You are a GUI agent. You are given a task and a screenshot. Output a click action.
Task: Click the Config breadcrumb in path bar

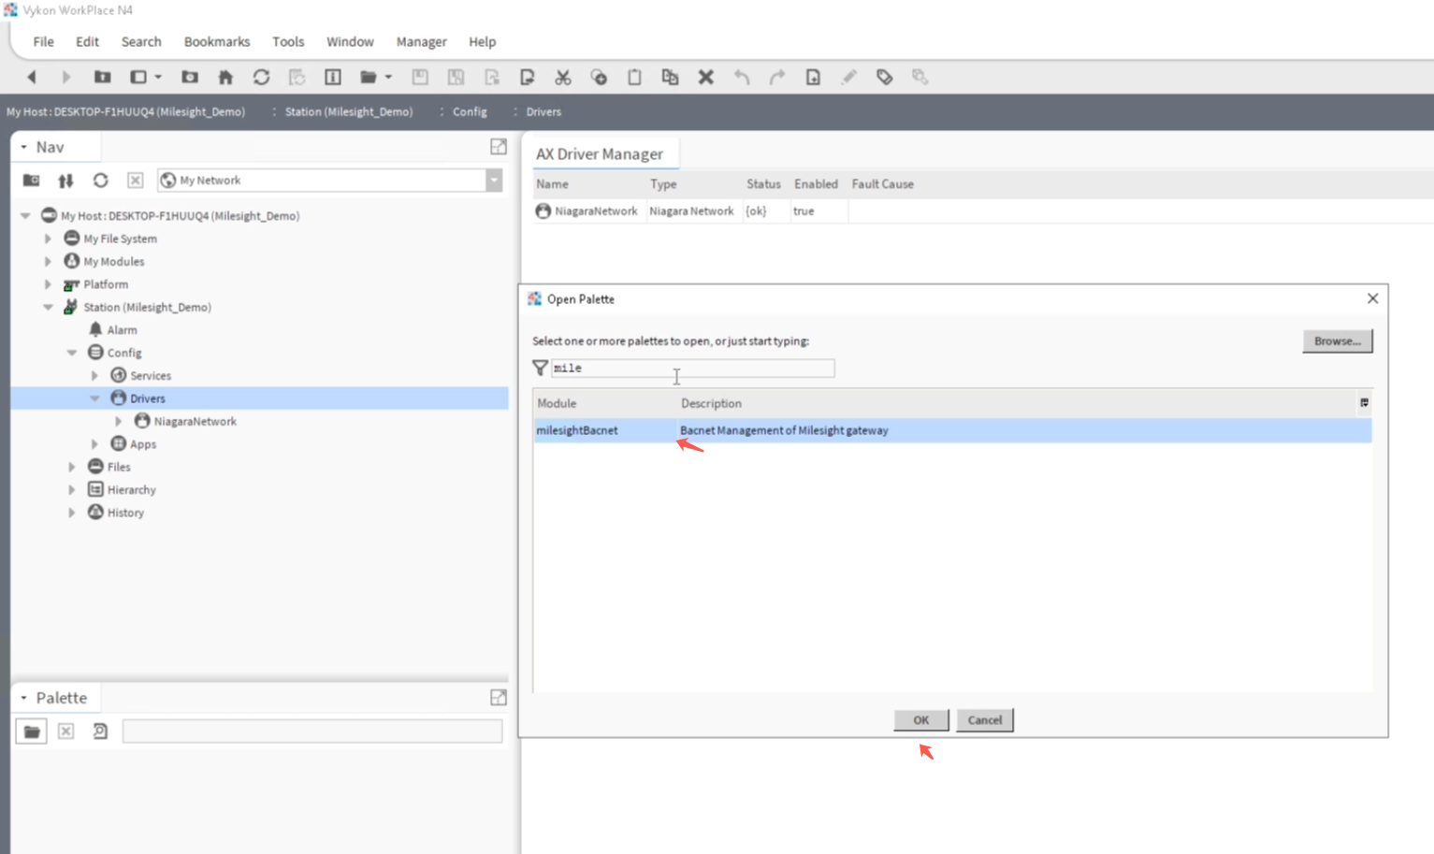click(x=470, y=112)
